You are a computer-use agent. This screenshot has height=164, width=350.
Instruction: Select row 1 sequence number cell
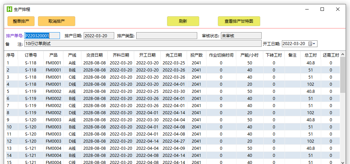click(x=11, y=63)
